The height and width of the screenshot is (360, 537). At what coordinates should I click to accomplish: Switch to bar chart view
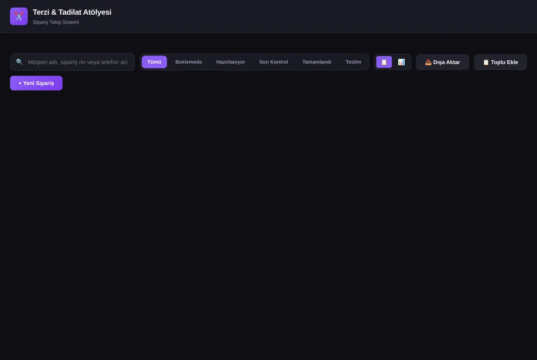point(401,62)
